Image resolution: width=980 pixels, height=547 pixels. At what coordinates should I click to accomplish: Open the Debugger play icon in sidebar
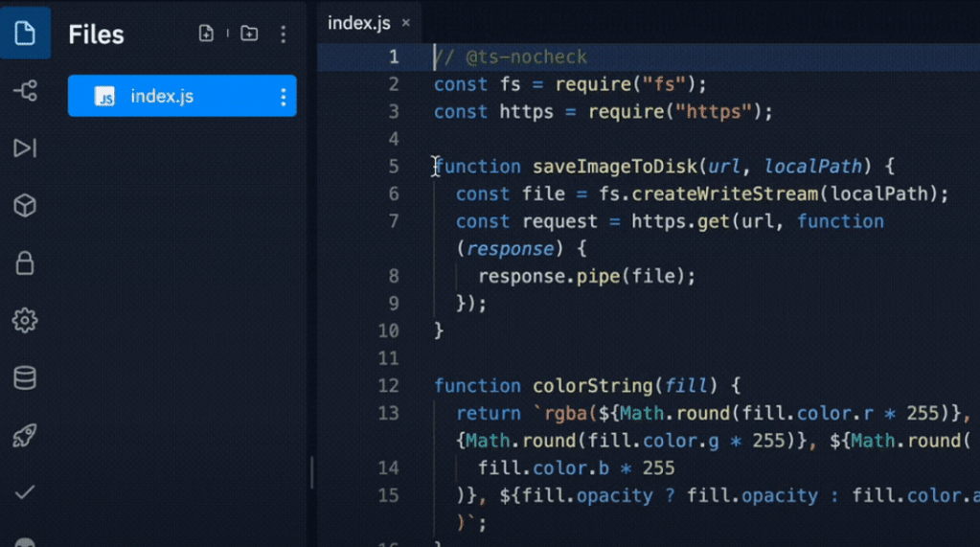pyautogui.click(x=25, y=148)
